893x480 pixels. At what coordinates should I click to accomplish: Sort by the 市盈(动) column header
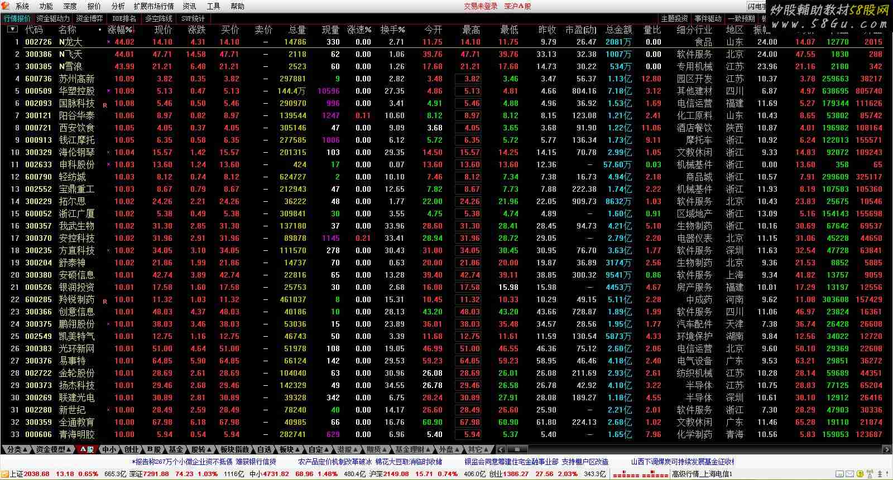tap(580, 30)
